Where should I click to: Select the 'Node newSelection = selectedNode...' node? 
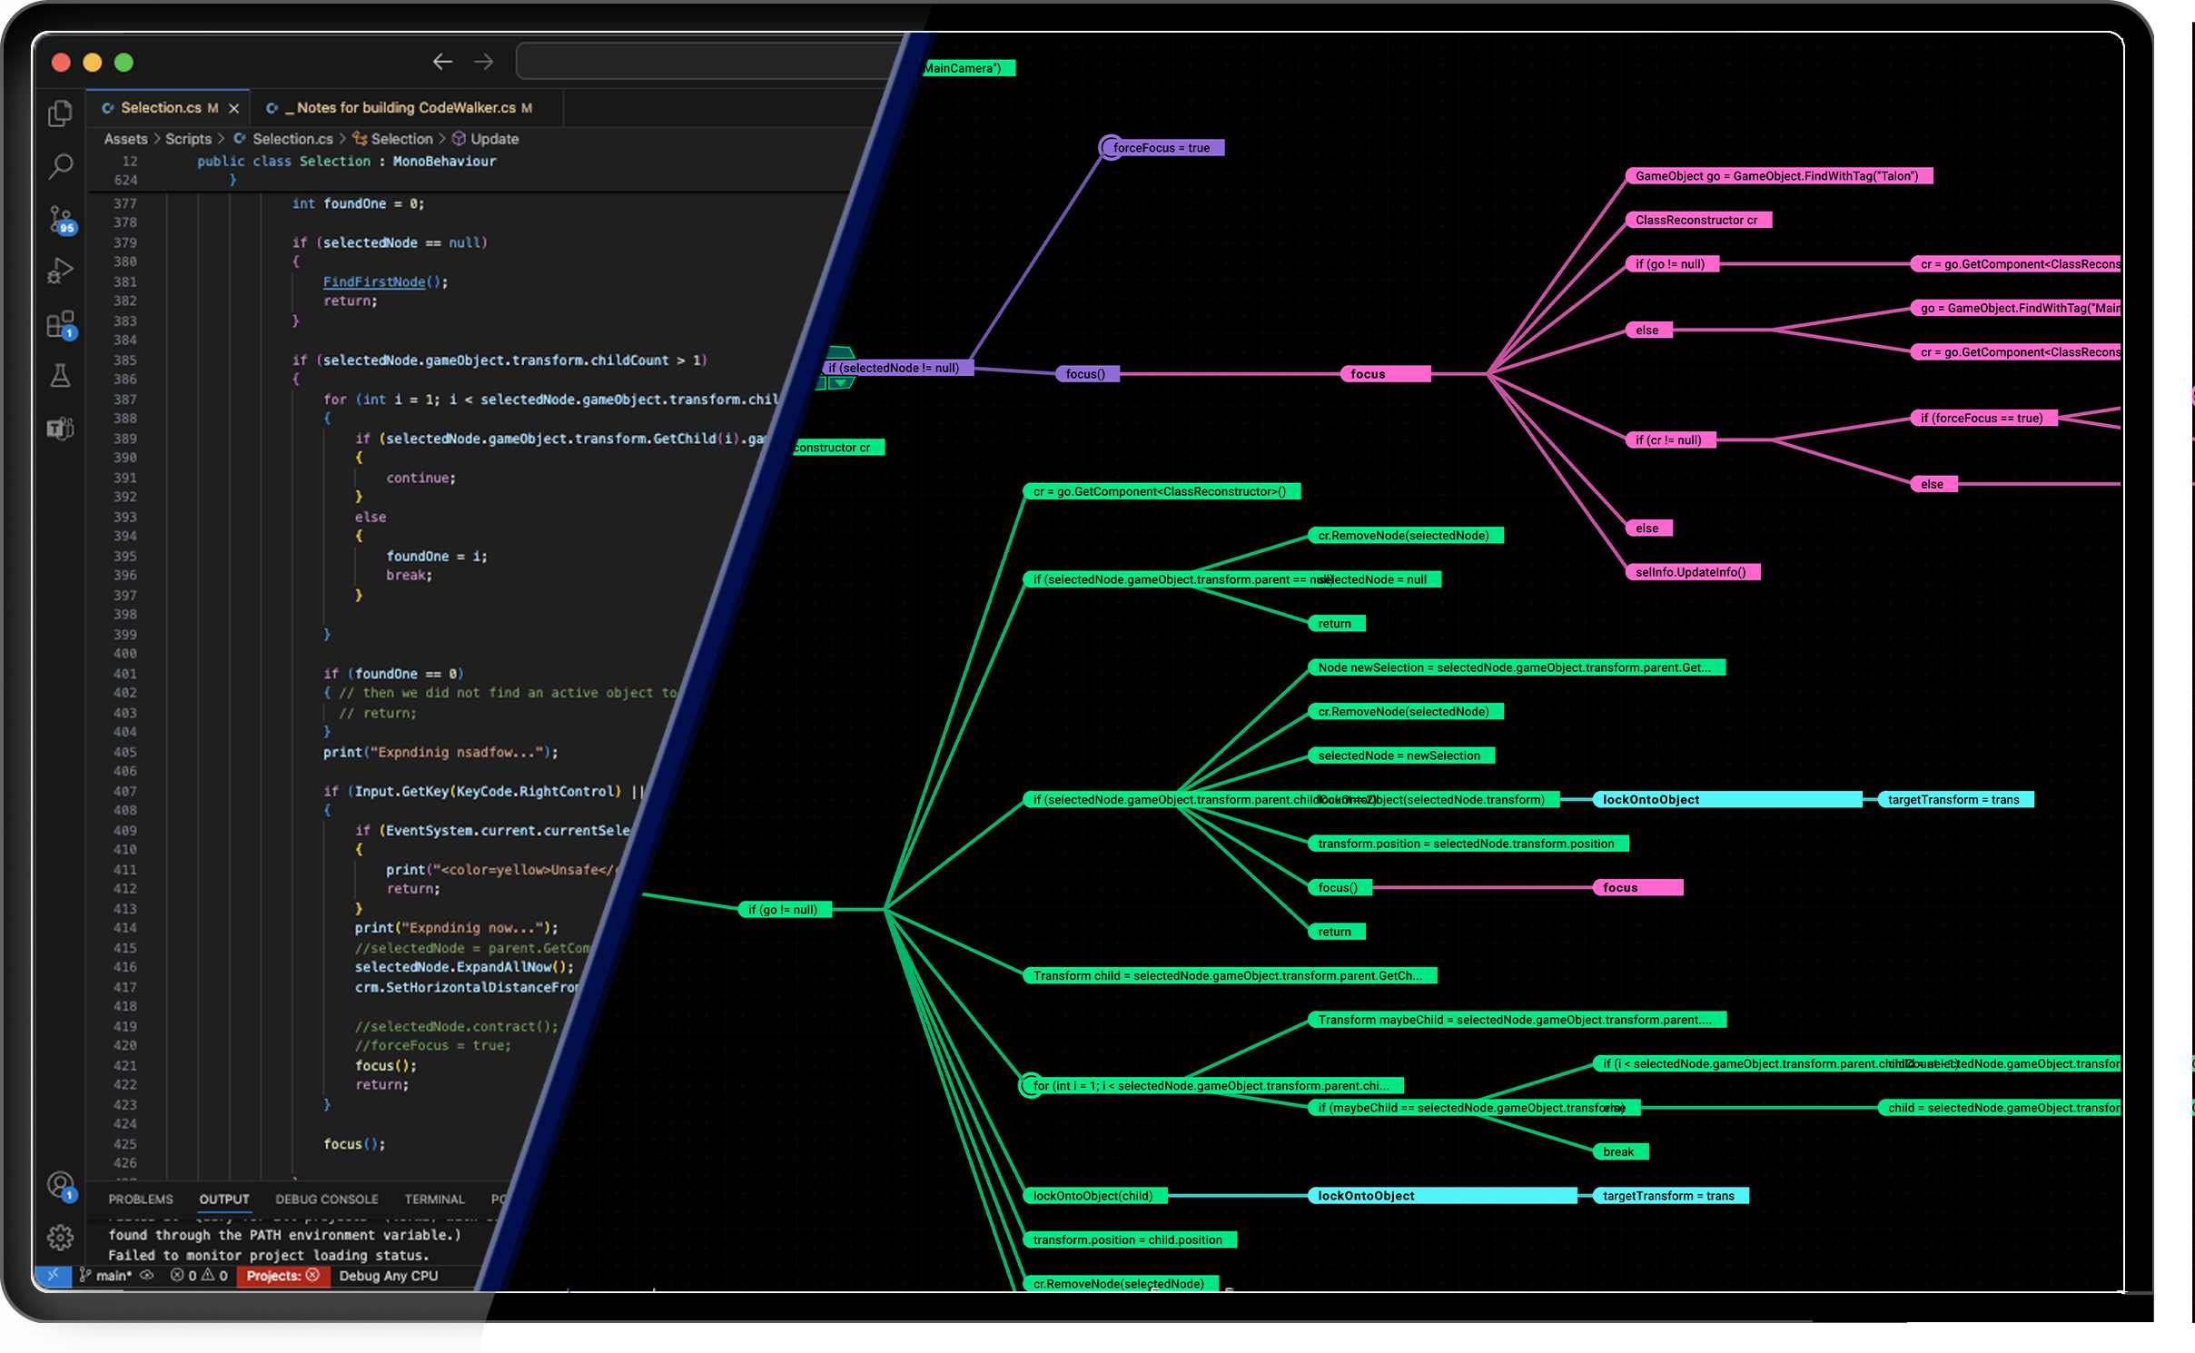[1517, 667]
